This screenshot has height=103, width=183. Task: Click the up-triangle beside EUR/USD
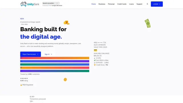[95, 63]
